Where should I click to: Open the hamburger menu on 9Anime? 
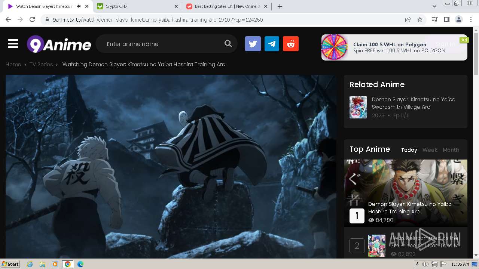pyautogui.click(x=13, y=44)
